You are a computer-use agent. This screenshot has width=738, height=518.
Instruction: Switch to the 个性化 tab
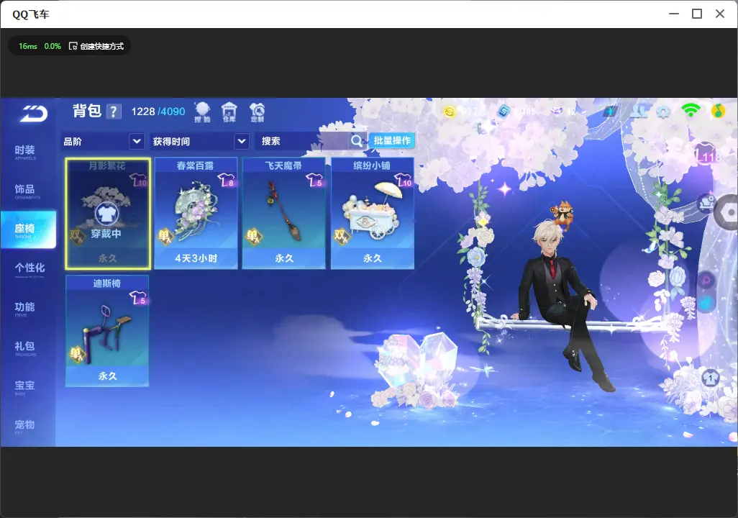coord(29,269)
